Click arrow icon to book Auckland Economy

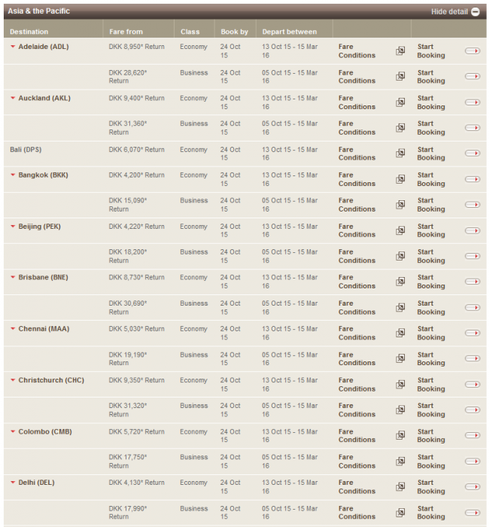point(472,102)
